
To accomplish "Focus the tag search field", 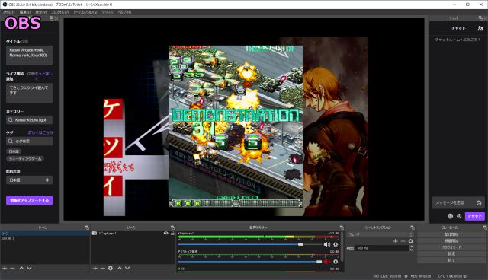I will (x=29, y=142).
